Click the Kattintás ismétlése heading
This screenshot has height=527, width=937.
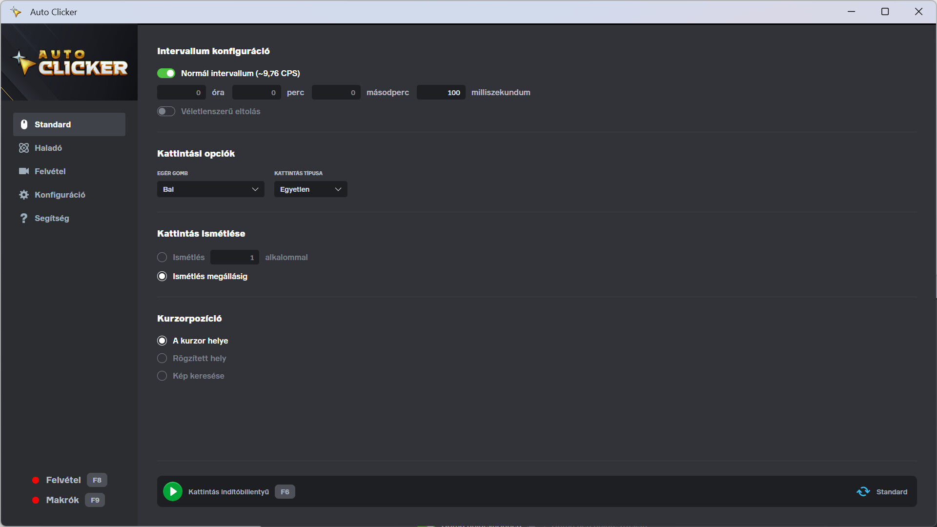pos(201,234)
